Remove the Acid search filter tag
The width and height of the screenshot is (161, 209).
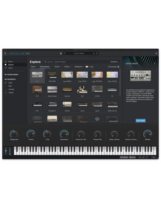click(x=52, y=62)
